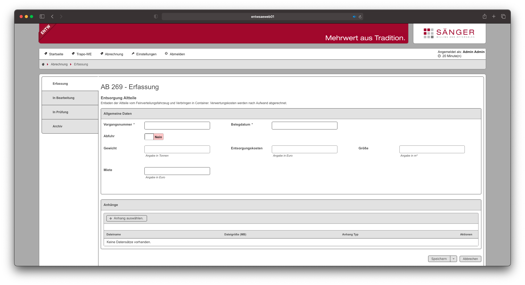Viewport: 525px width, 285px height.
Task: Follow Erfassung breadcrumb link
Action: coord(81,64)
